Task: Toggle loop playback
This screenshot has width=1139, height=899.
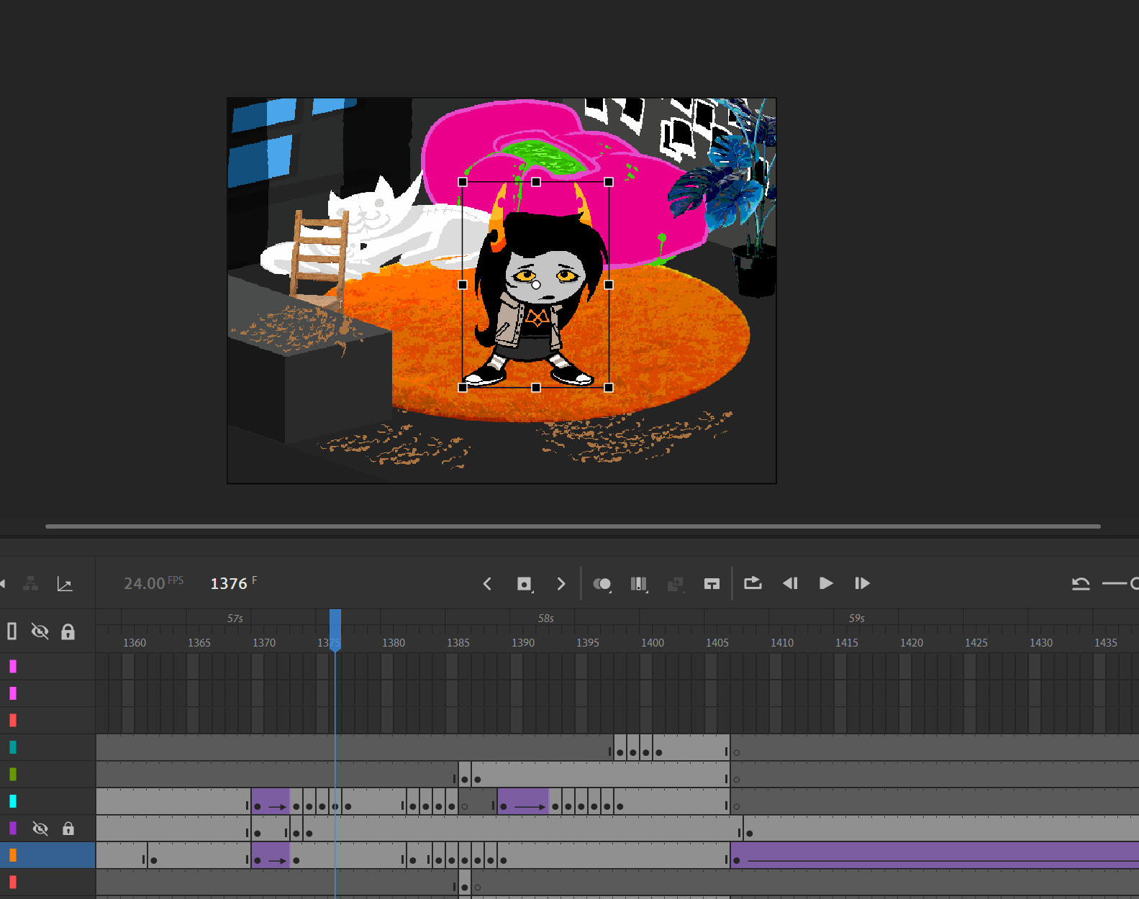Action: pyautogui.click(x=753, y=583)
